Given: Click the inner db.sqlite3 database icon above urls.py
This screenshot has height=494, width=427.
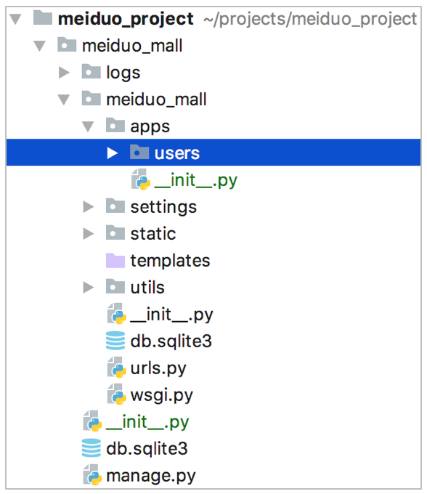Looking at the screenshot, I should 115,341.
